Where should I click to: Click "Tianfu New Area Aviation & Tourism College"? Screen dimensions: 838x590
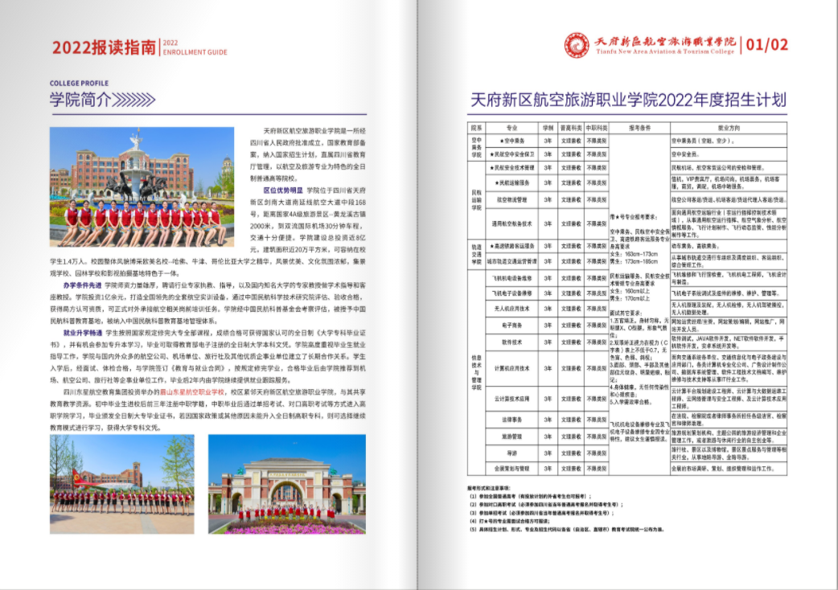[x=665, y=51]
